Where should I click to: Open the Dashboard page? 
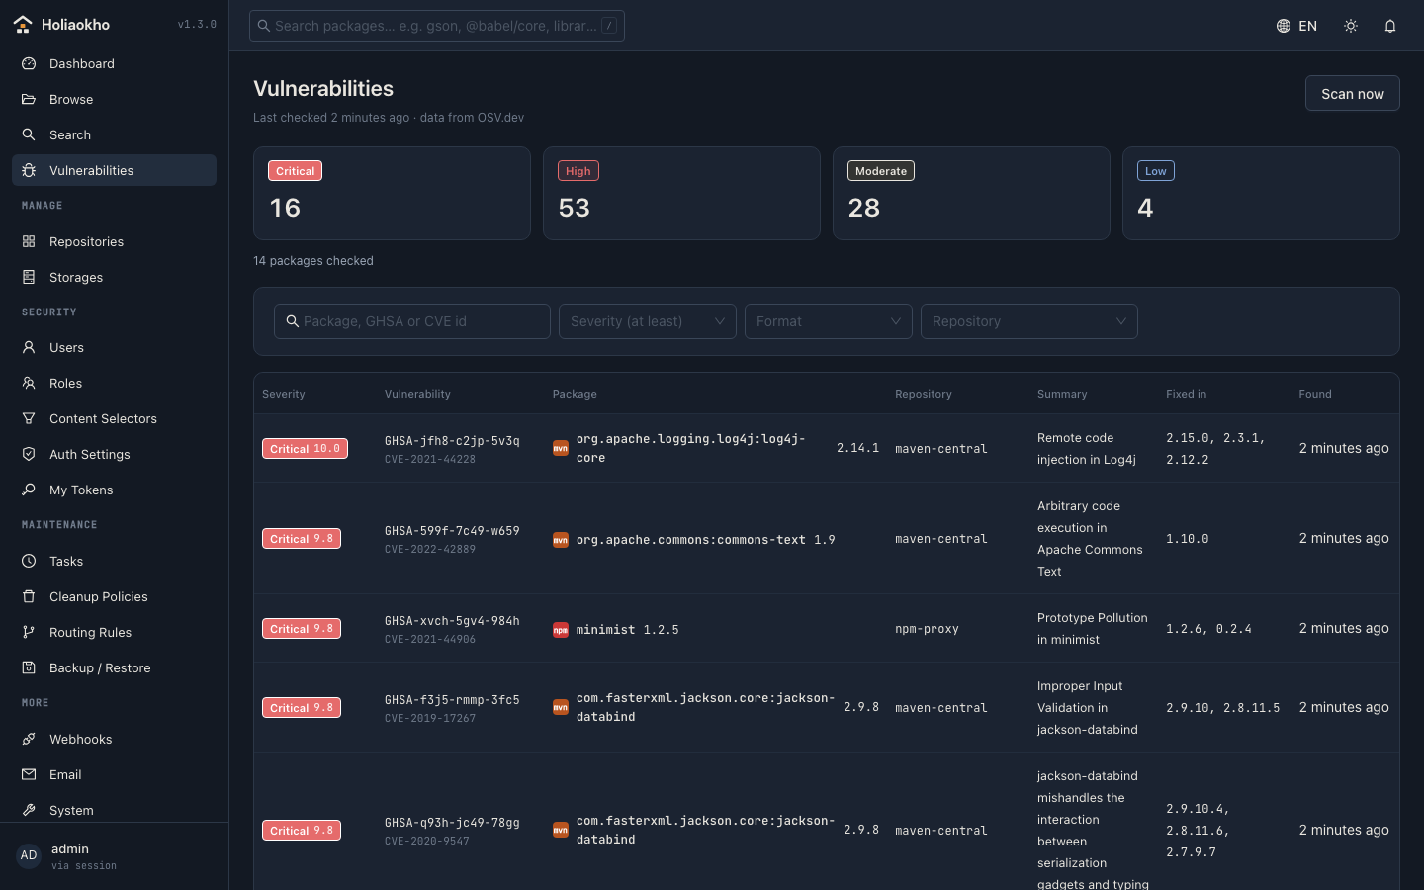(x=114, y=63)
